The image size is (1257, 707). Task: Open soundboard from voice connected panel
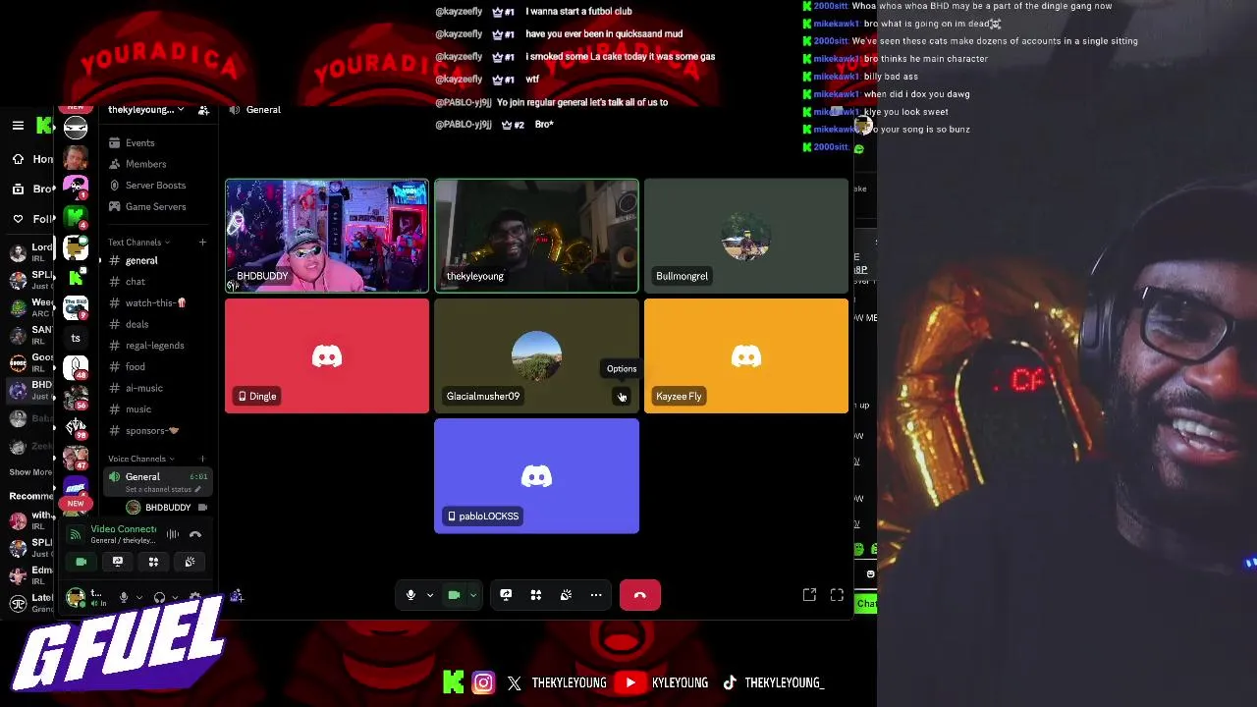(x=190, y=562)
